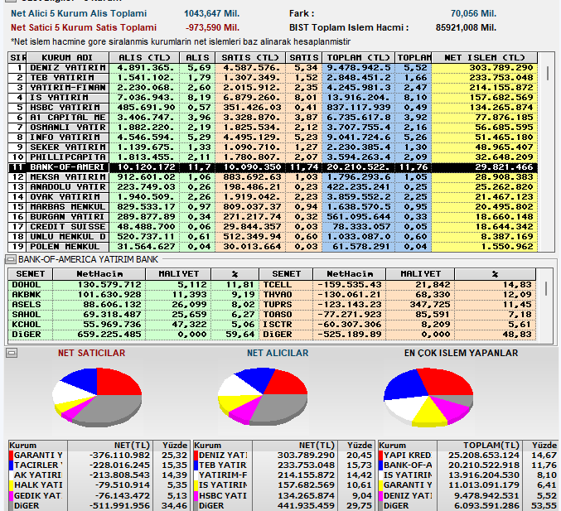This screenshot has height=511, width=561.
Task: Select the SEKER YATIRIM row
Action: 273,147
